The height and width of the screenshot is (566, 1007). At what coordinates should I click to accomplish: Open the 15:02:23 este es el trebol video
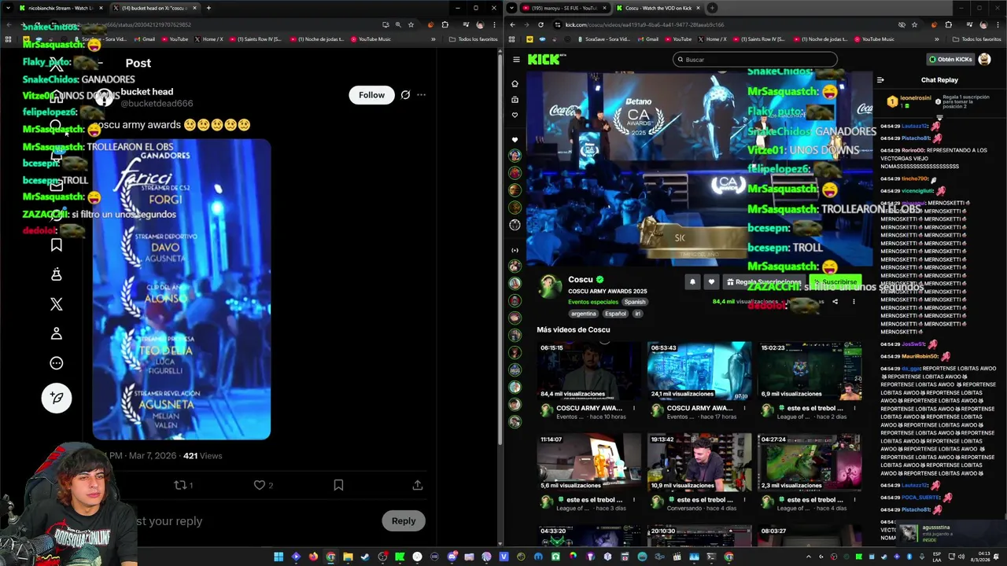click(x=810, y=371)
